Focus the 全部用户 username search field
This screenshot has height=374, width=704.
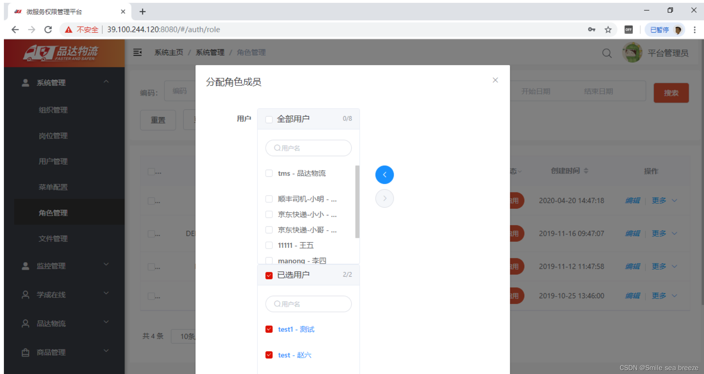tap(308, 148)
